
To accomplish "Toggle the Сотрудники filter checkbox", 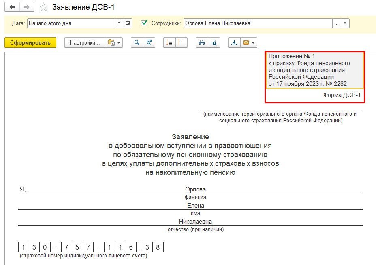I will click(x=144, y=23).
